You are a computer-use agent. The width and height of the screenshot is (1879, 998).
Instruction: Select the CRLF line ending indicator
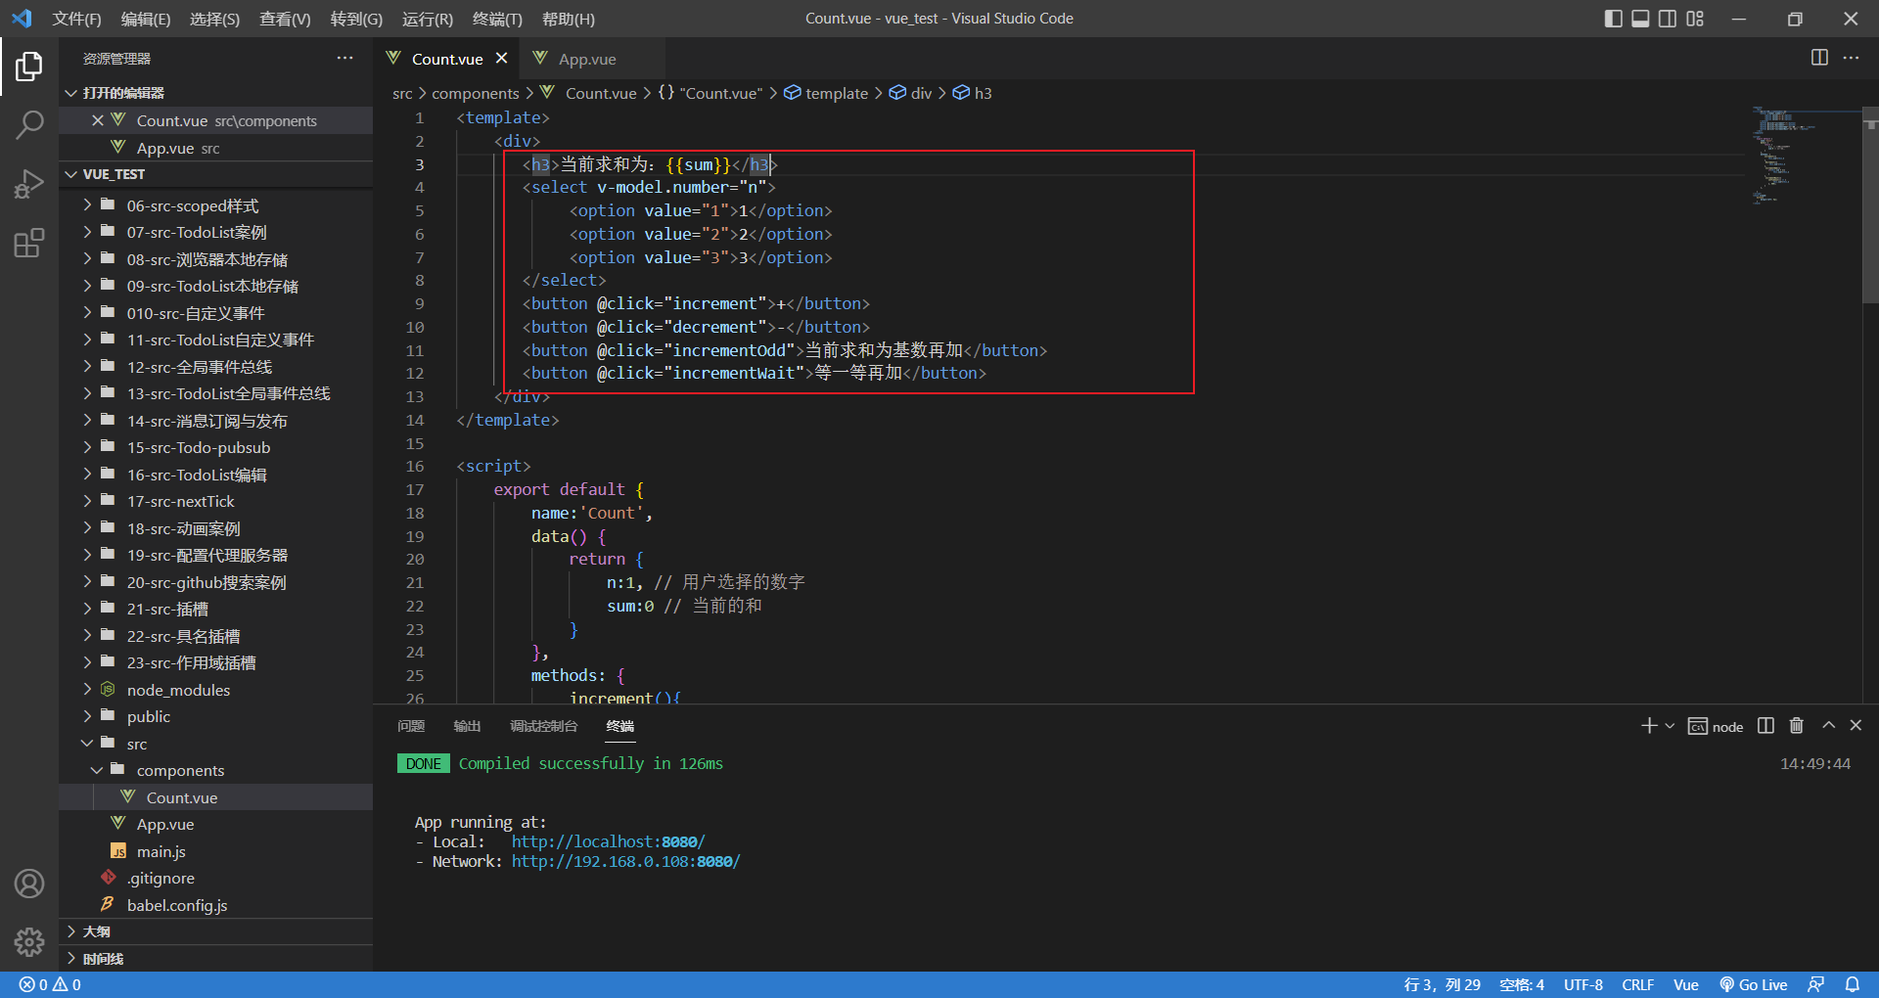1637,984
